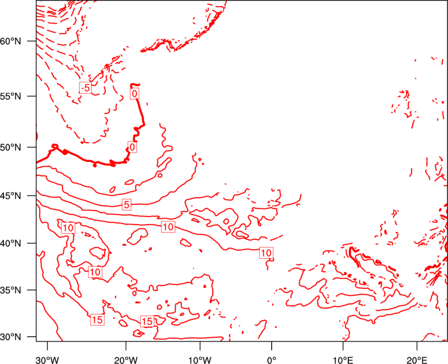Click the 0 contour label near 50°N
This screenshot has width=448, height=364.
[x=132, y=147]
